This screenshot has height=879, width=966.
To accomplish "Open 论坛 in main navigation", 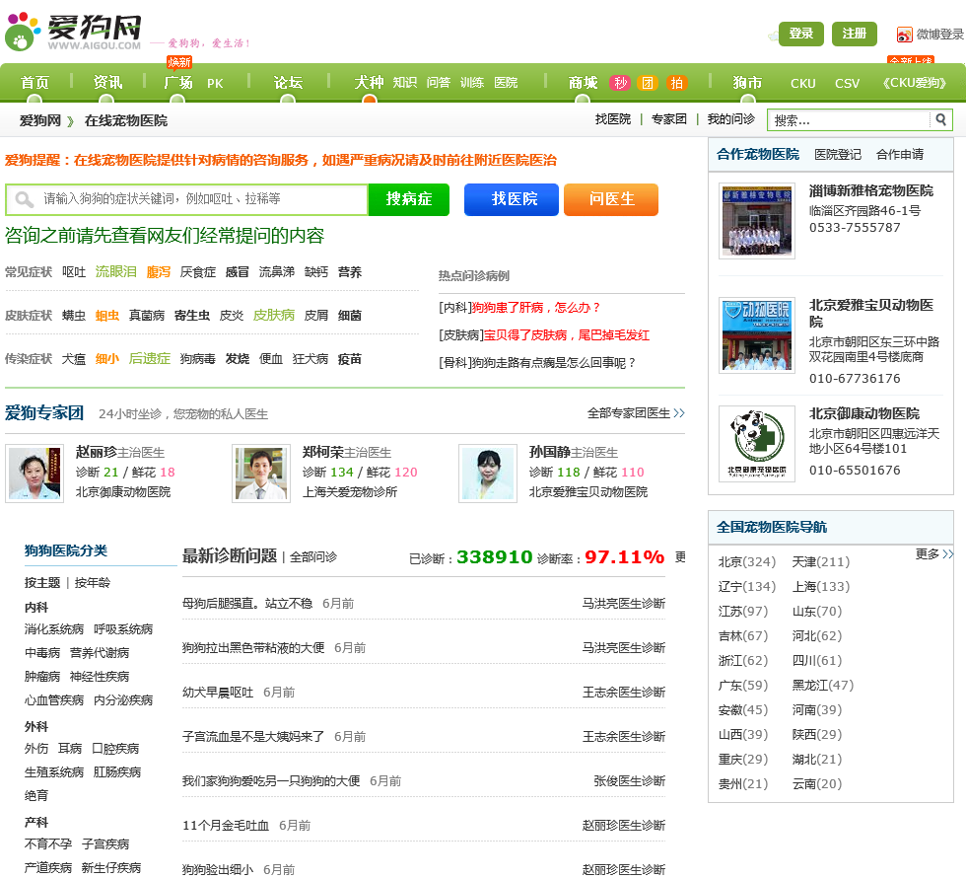I will point(288,83).
